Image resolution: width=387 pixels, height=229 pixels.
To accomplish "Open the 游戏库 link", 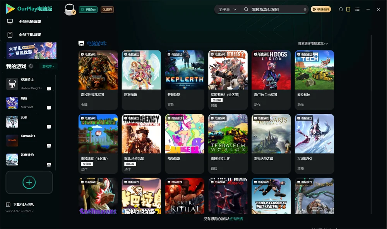I will click(x=48, y=67).
